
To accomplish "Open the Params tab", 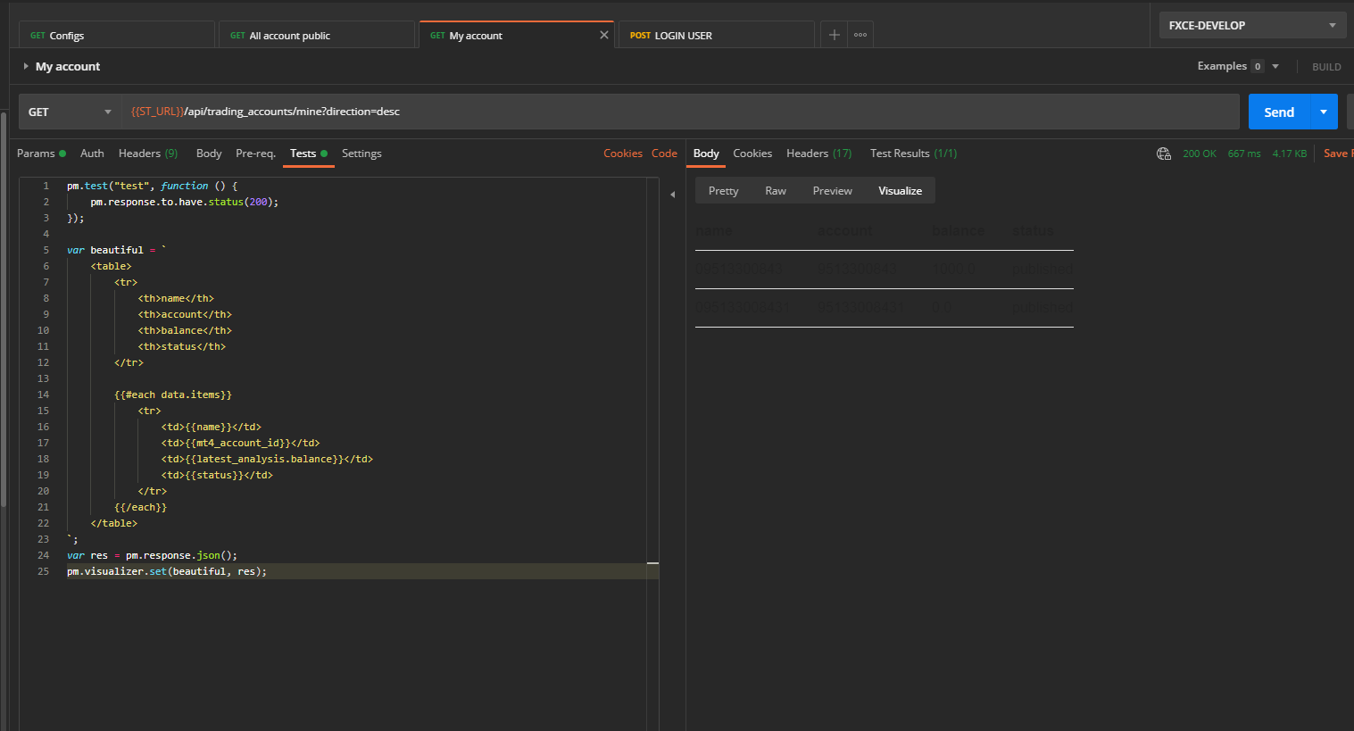I will (x=41, y=154).
